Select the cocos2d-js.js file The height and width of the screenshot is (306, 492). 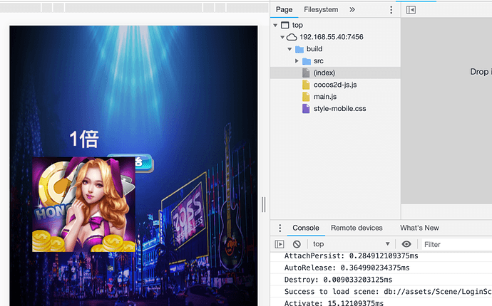[x=335, y=85]
